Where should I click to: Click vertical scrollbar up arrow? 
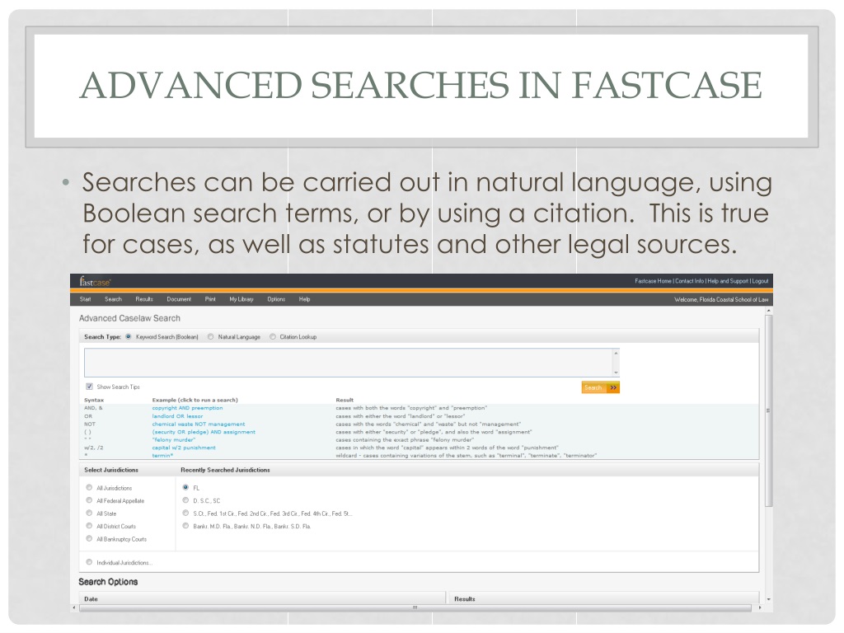(x=769, y=311)
